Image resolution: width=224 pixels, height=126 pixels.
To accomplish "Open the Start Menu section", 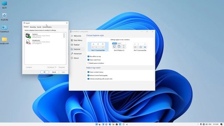I will (x=77, y=40).
